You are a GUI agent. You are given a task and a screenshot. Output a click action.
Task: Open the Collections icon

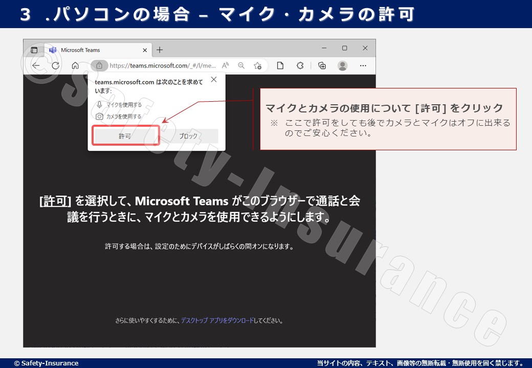322,65
